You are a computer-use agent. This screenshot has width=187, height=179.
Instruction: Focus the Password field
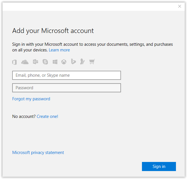click(x=67, y=88)
